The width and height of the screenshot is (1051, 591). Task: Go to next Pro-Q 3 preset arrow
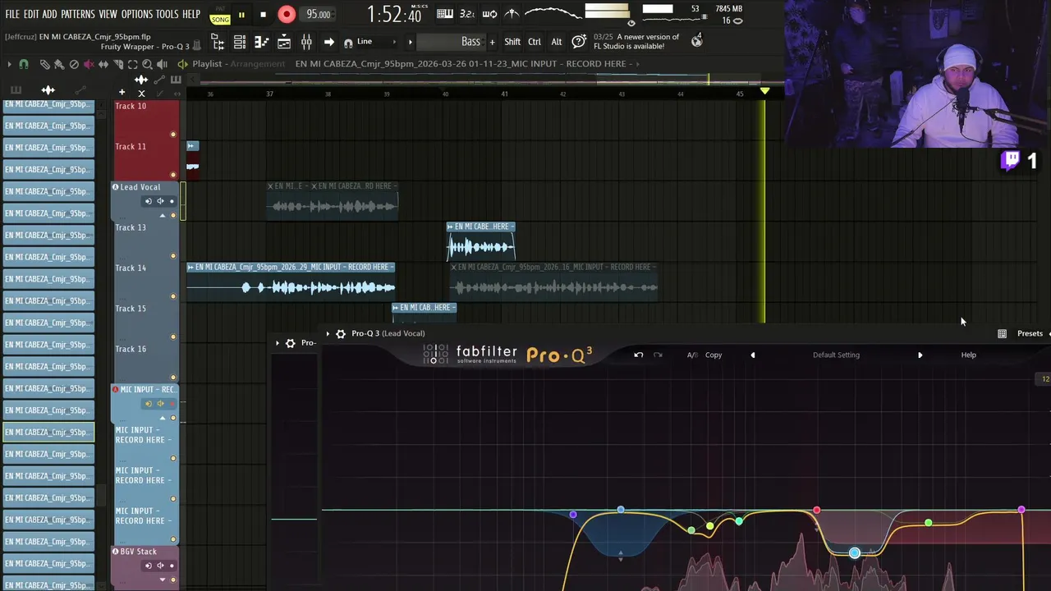tap(920, 355)
